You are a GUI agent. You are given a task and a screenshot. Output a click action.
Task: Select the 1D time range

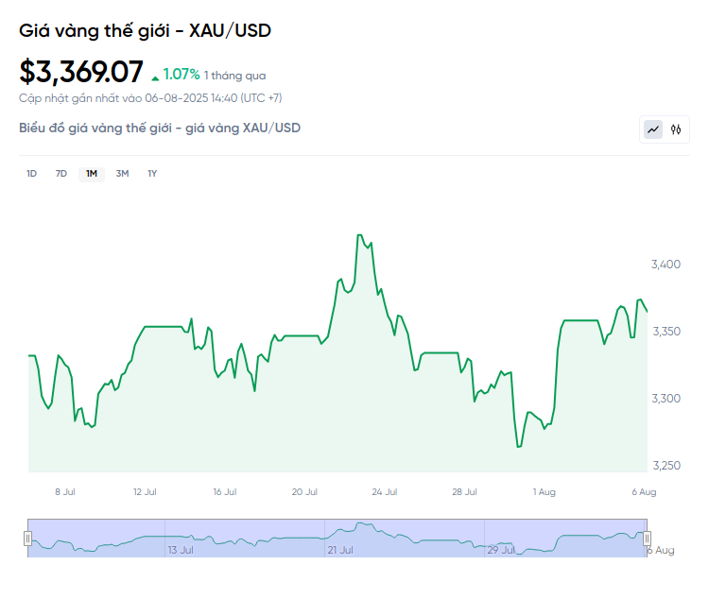click(x=31, y=173)
